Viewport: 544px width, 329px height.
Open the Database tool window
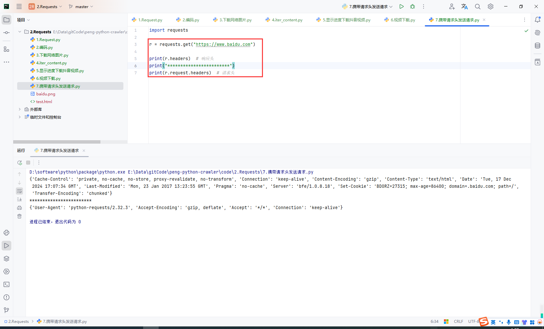[538, 46]
